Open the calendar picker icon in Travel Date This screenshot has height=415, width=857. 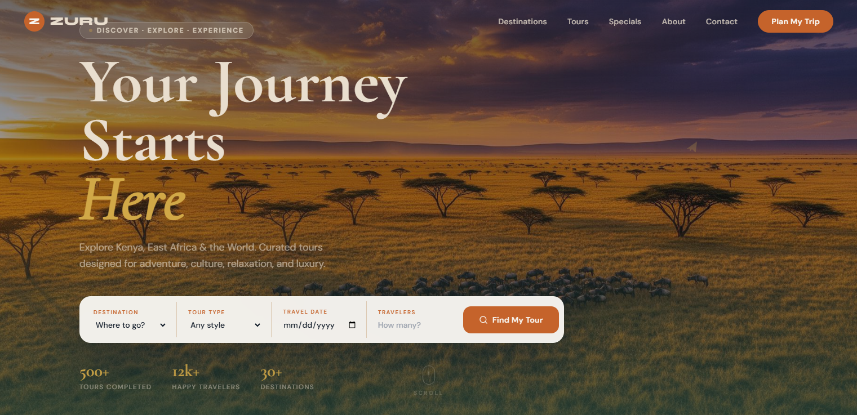353,325
